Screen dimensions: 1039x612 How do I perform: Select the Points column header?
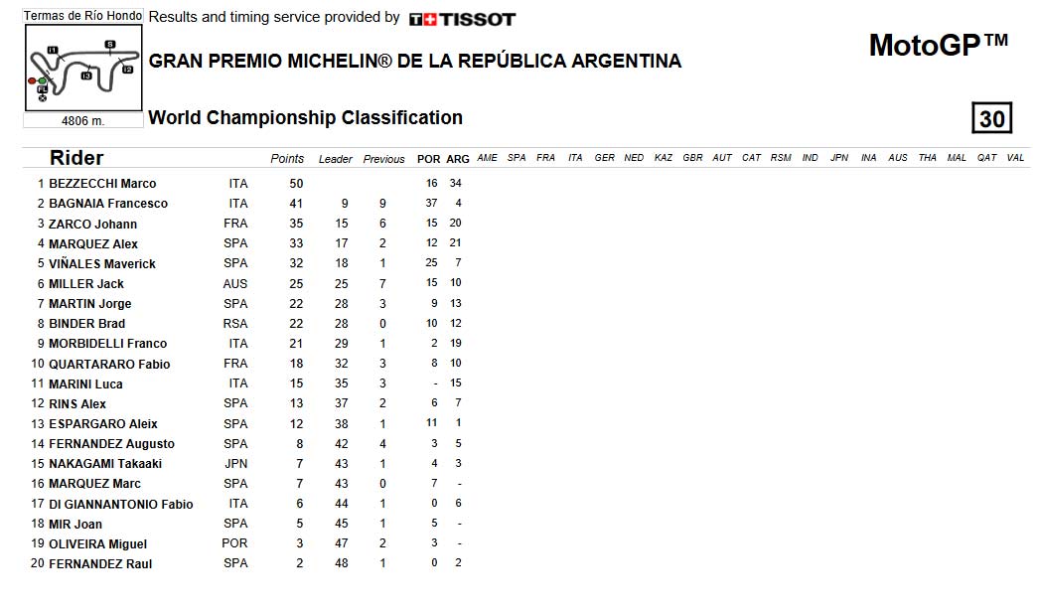[x=287, y=159]
